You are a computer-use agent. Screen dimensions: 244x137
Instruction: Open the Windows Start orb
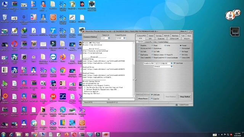[3, 134]
